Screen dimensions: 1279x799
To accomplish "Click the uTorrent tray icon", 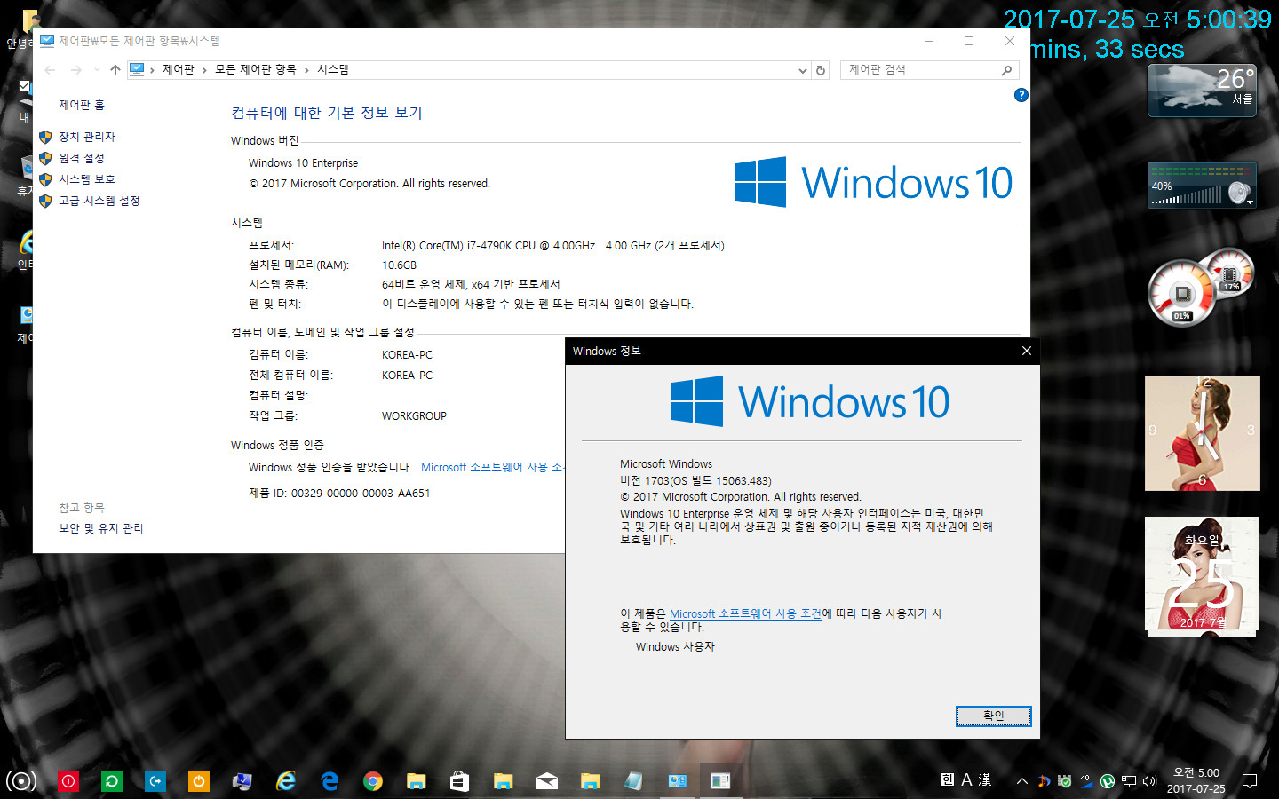I will click(1108, 781).
